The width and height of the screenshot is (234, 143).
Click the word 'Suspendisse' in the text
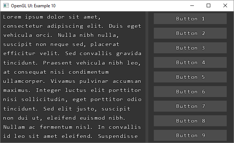click(118, 136)
